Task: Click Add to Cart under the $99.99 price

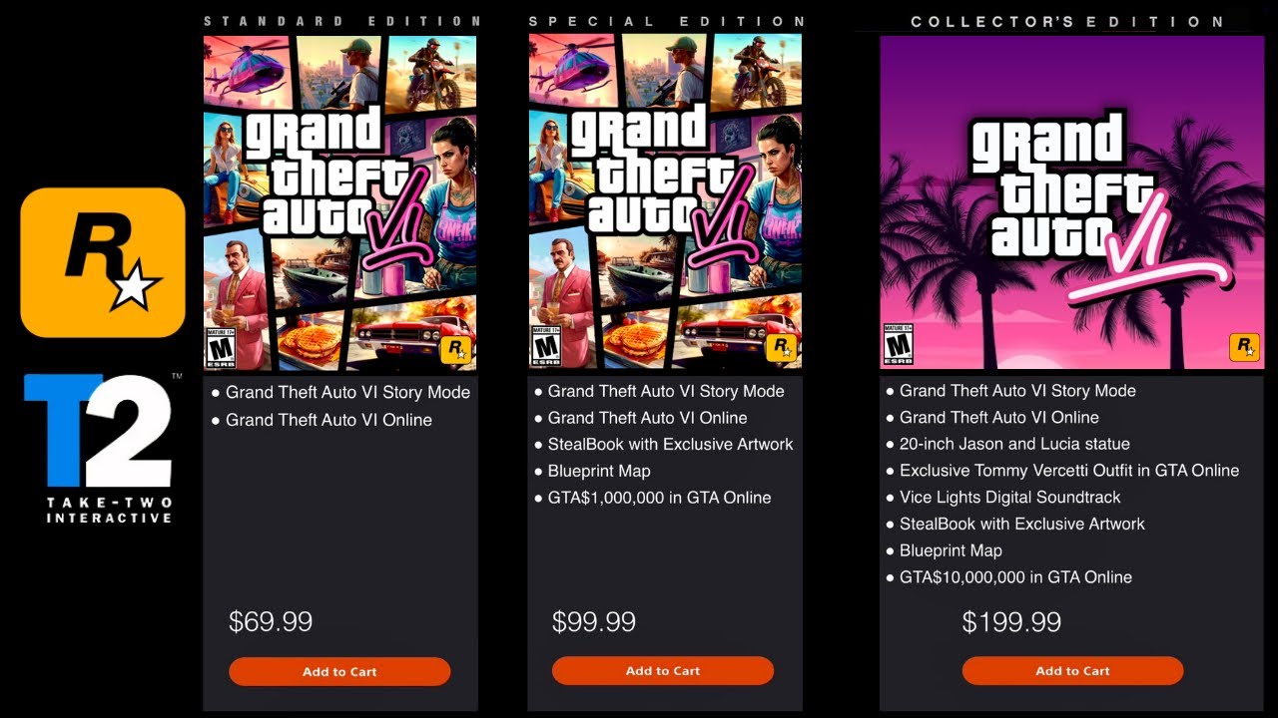Action: point(662,670)
